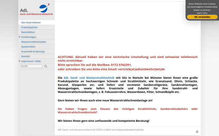Click the line about neue Wasserstrahlschneidanlage
Screen dimensions: 219x136
pos(105,100)
